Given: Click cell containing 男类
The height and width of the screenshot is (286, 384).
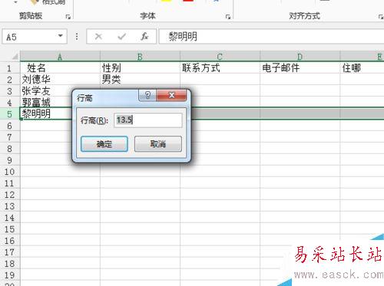Looking at the screenshot, I should (140, 80).
